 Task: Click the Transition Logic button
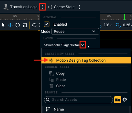click(20, 7)
